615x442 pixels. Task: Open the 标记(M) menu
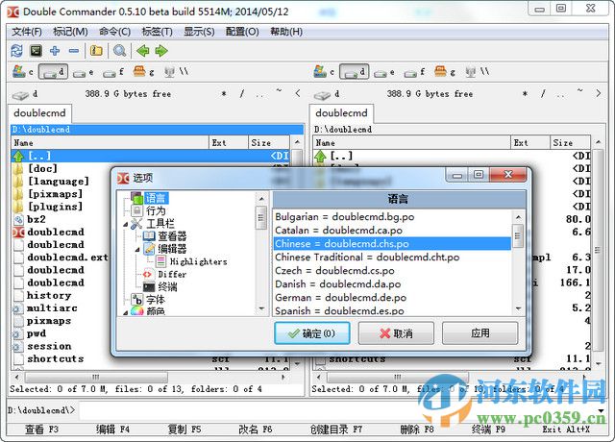(70, 32)
